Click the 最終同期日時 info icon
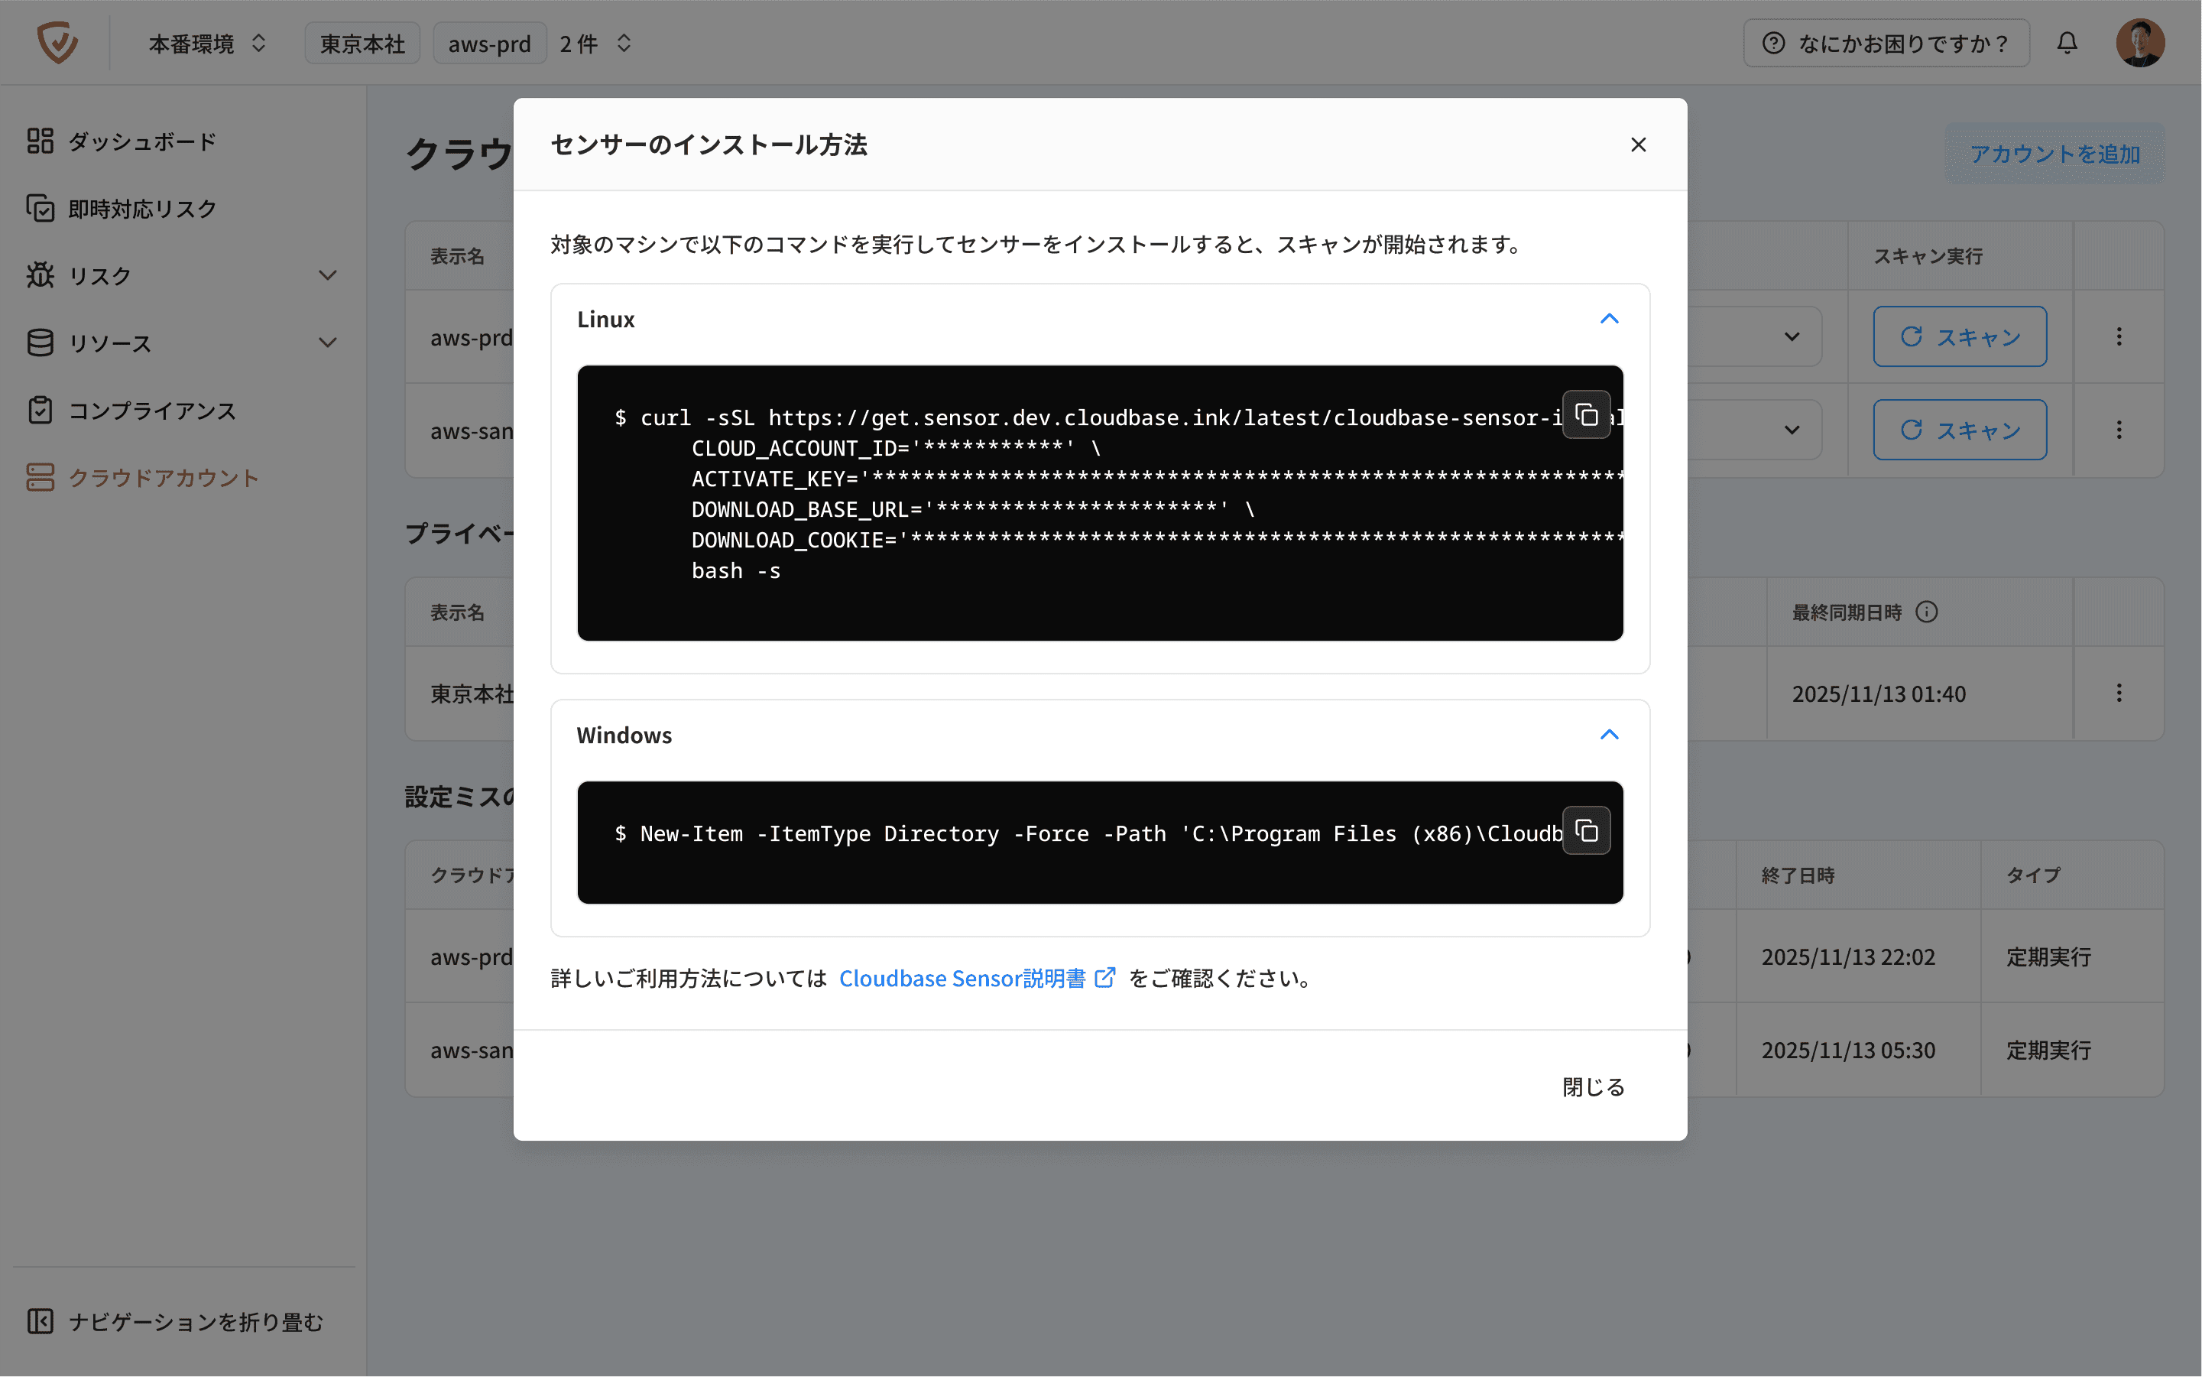This screenshot has height=1377, width=2202. click(1926, 612)
